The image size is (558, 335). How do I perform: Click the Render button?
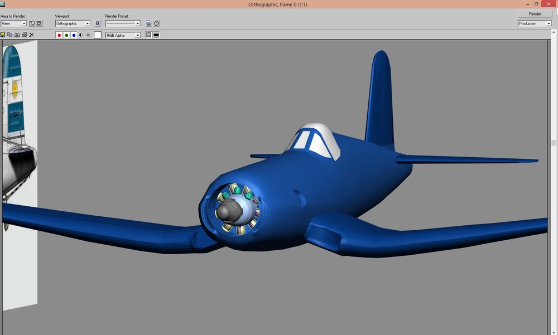[x=535, y=14]
